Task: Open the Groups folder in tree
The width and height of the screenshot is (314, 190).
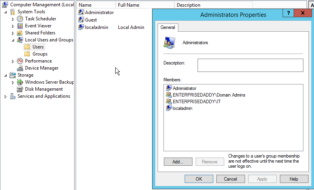Action: [x=40, y=54]
